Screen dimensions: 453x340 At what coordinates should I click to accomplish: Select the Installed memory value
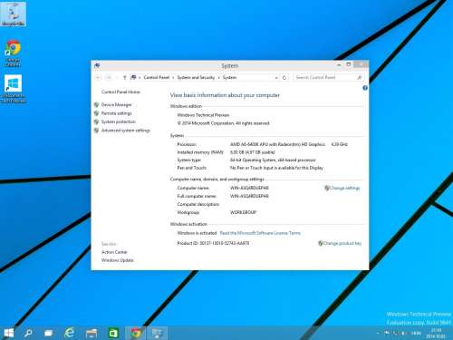pos(253,152)
